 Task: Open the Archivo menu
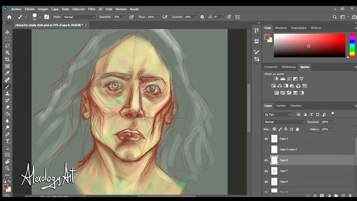(16, 9)
